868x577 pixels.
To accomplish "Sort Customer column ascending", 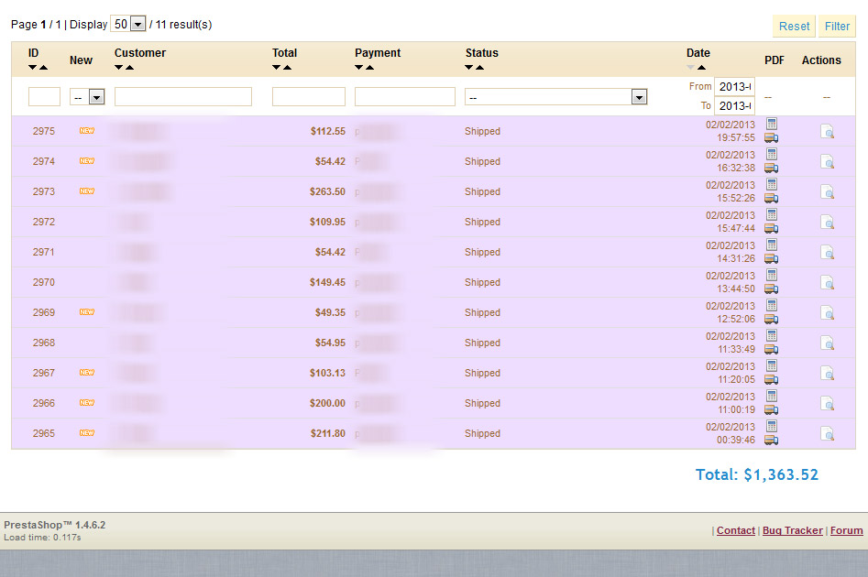I will coord(129,68).
